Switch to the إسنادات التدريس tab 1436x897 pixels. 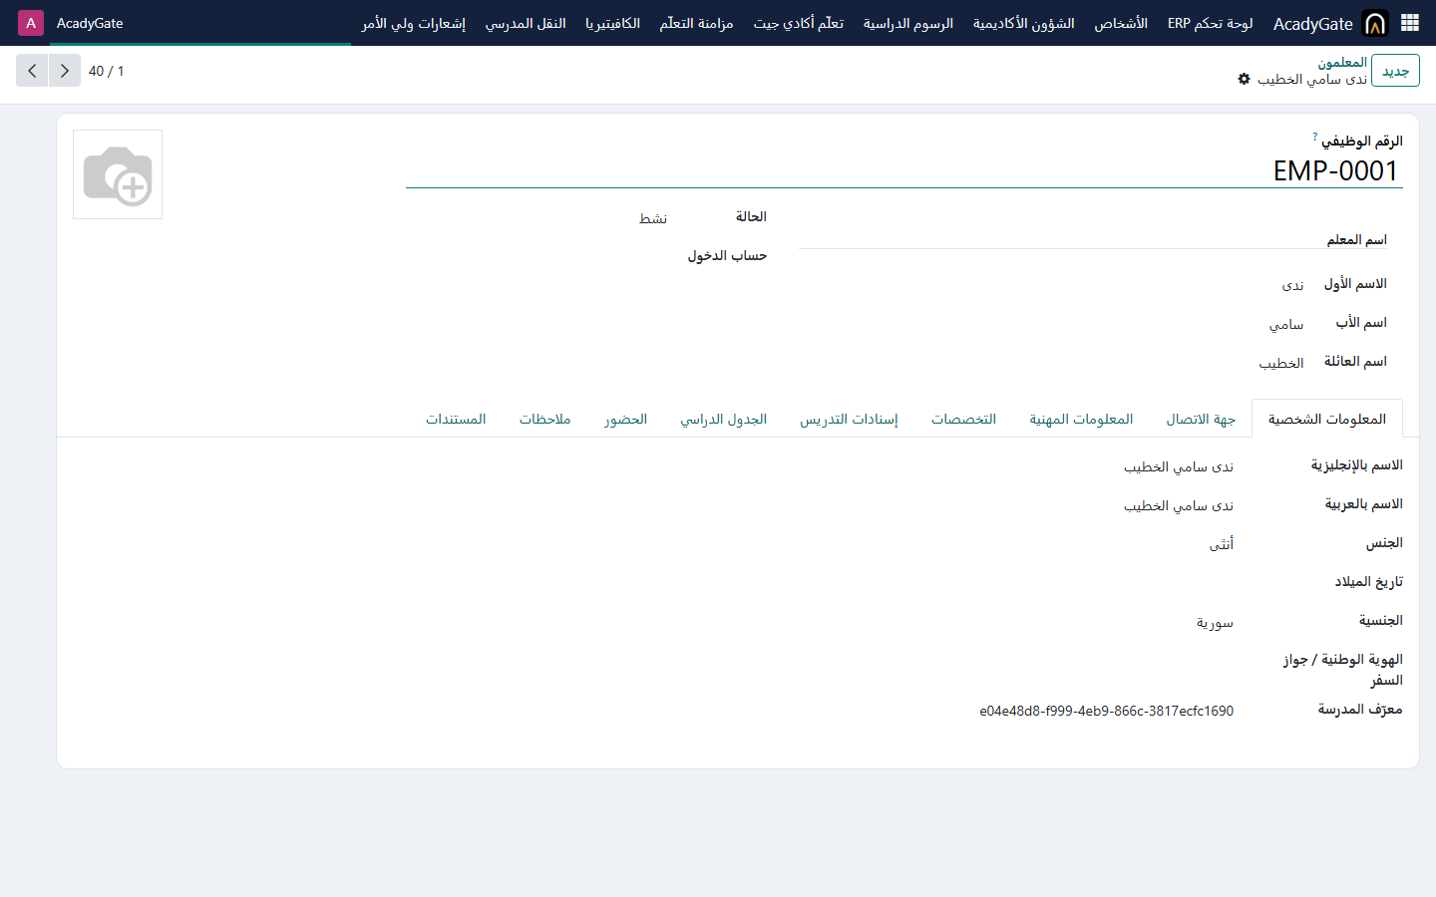849,419
